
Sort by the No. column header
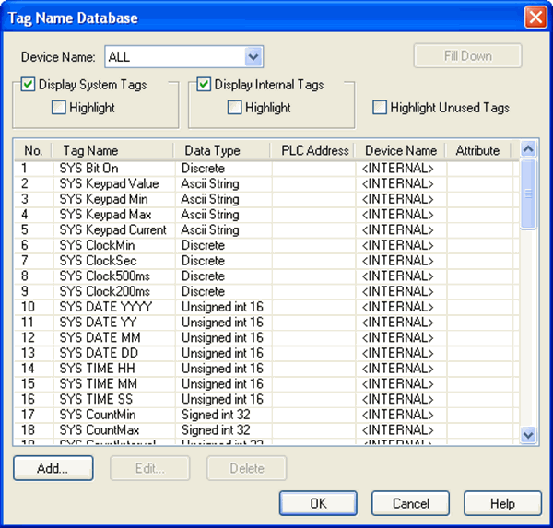click(33, 150)
